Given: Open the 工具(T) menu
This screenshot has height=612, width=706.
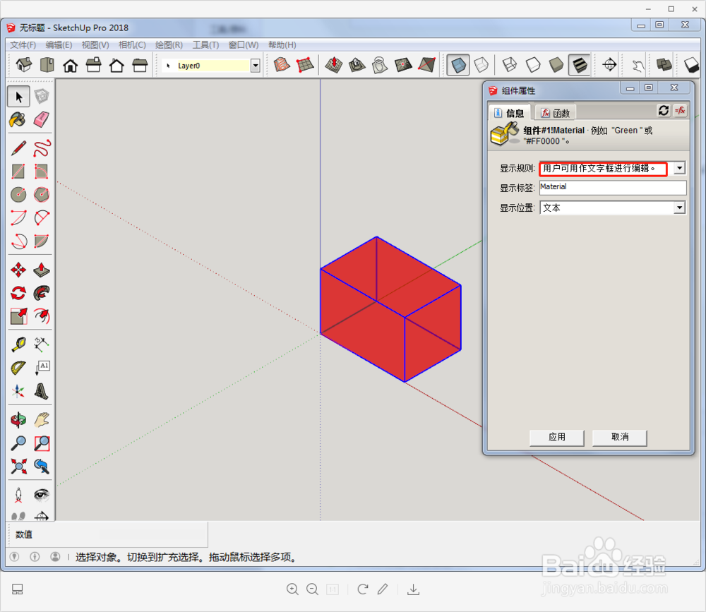Looking at the screenshot, I should (x=205, y=45).
